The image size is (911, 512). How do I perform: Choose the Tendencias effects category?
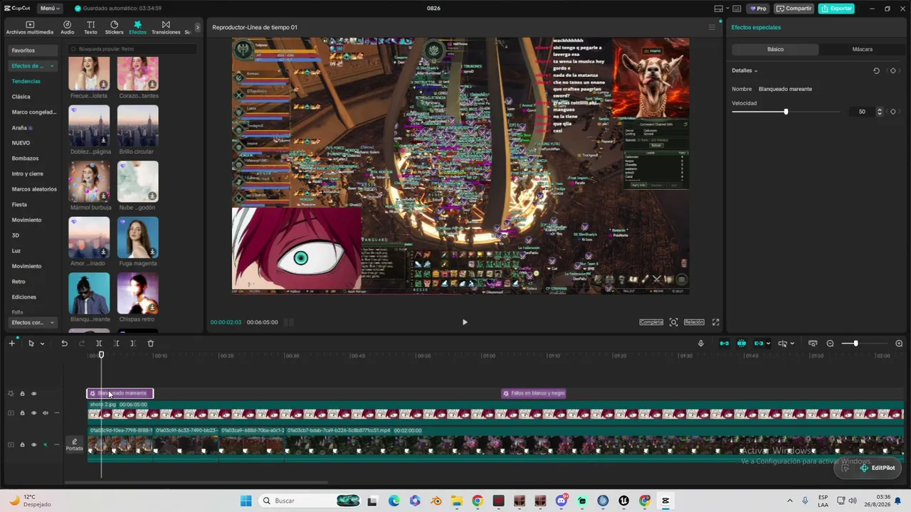tap(26, 81)
